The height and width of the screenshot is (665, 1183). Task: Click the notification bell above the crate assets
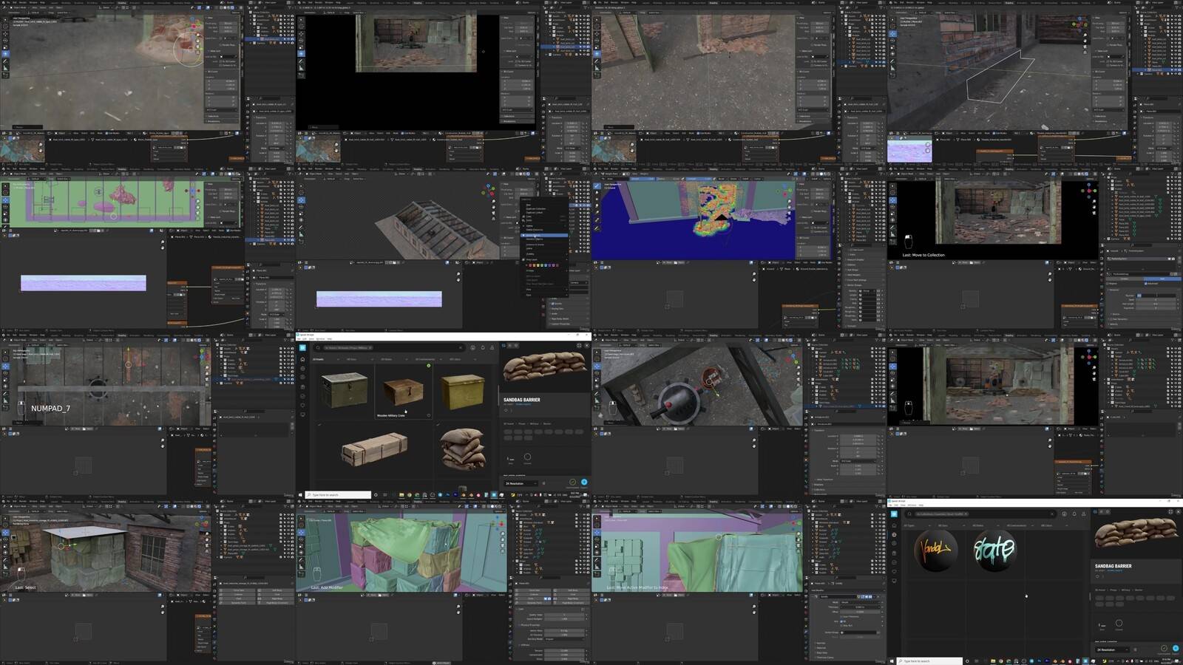pos(483,347)
